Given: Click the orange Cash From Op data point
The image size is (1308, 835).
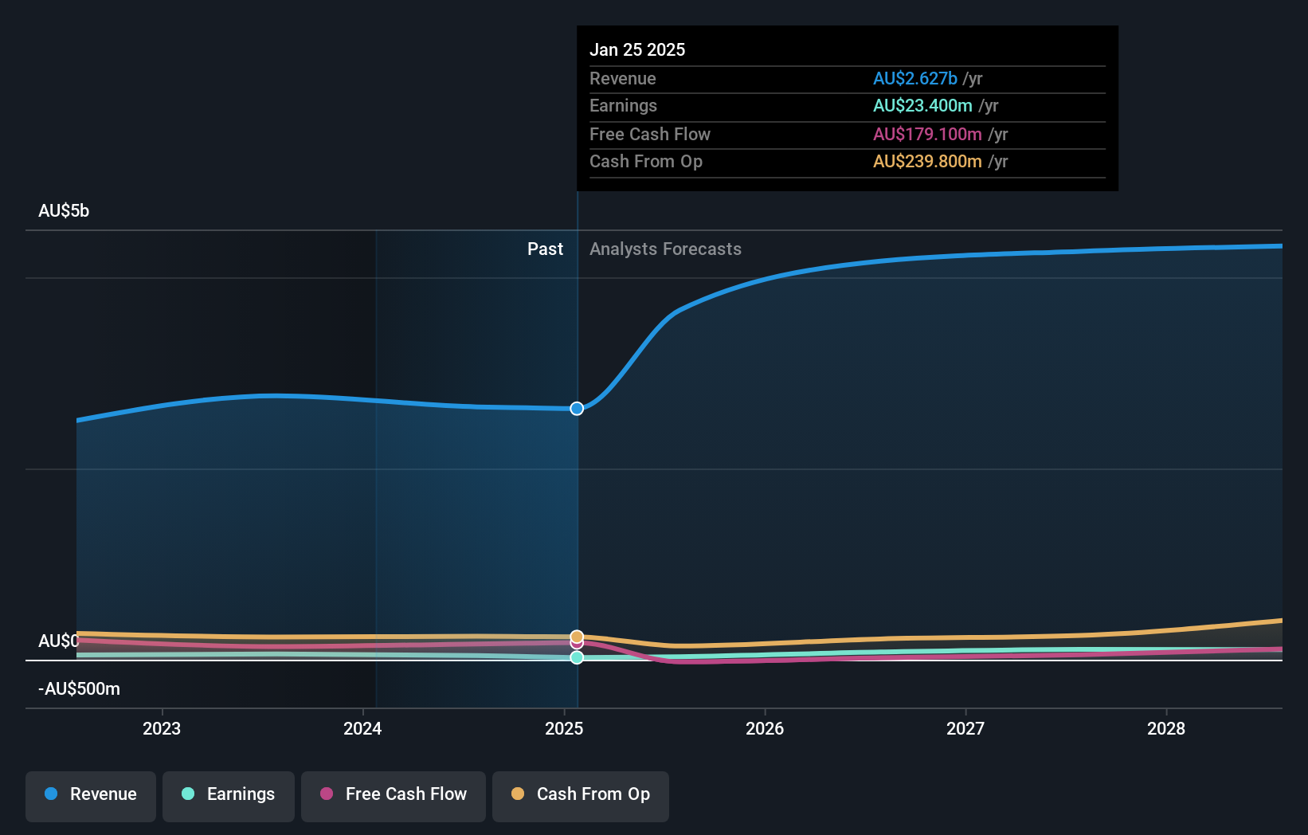Looking at the screenshot, I should coord(577,636).
